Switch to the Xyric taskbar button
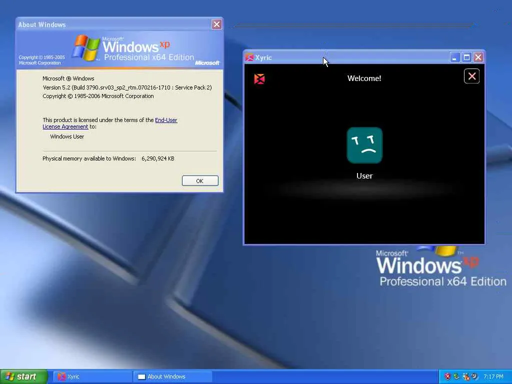Screen dimensions: 512x384 tap(92, 376)
